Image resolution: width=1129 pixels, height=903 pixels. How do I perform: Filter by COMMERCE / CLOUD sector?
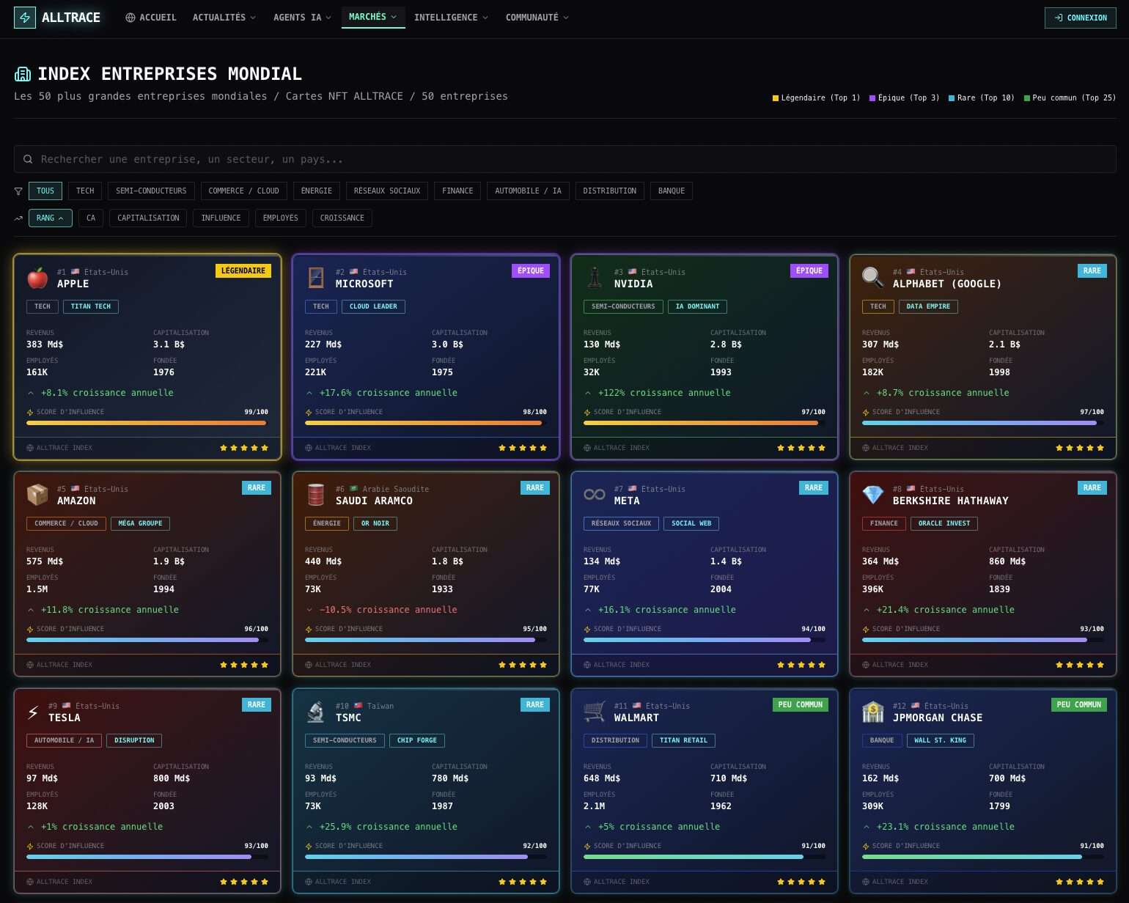[x=243, y=191]
